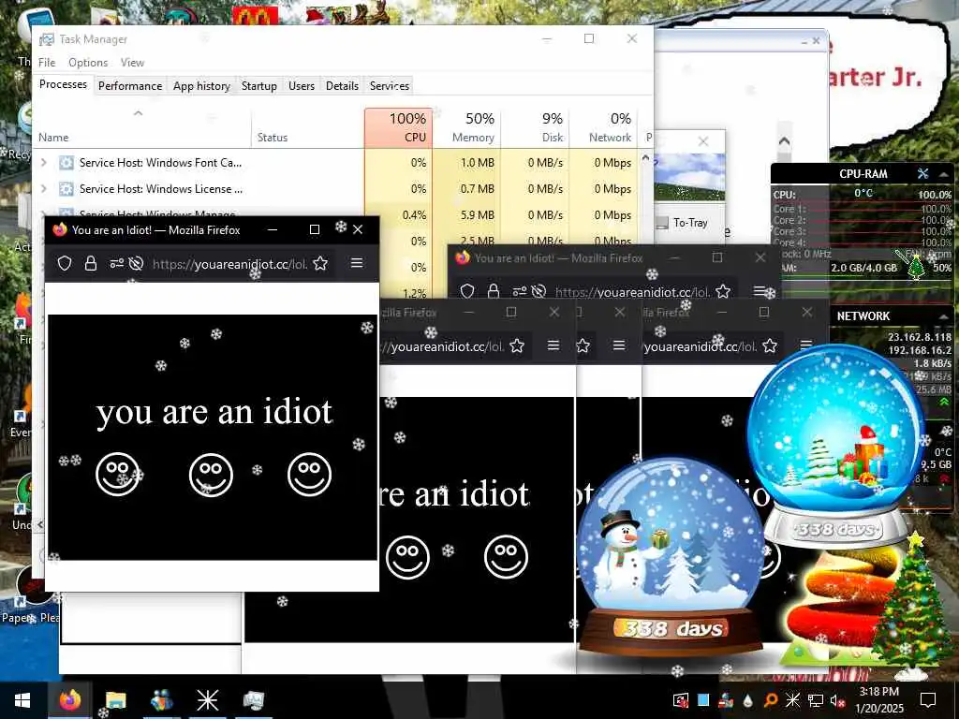Open File Explorer from the taskbar
Image resolution: width=959 pixels, height=719 pixels.
point(115,700)
